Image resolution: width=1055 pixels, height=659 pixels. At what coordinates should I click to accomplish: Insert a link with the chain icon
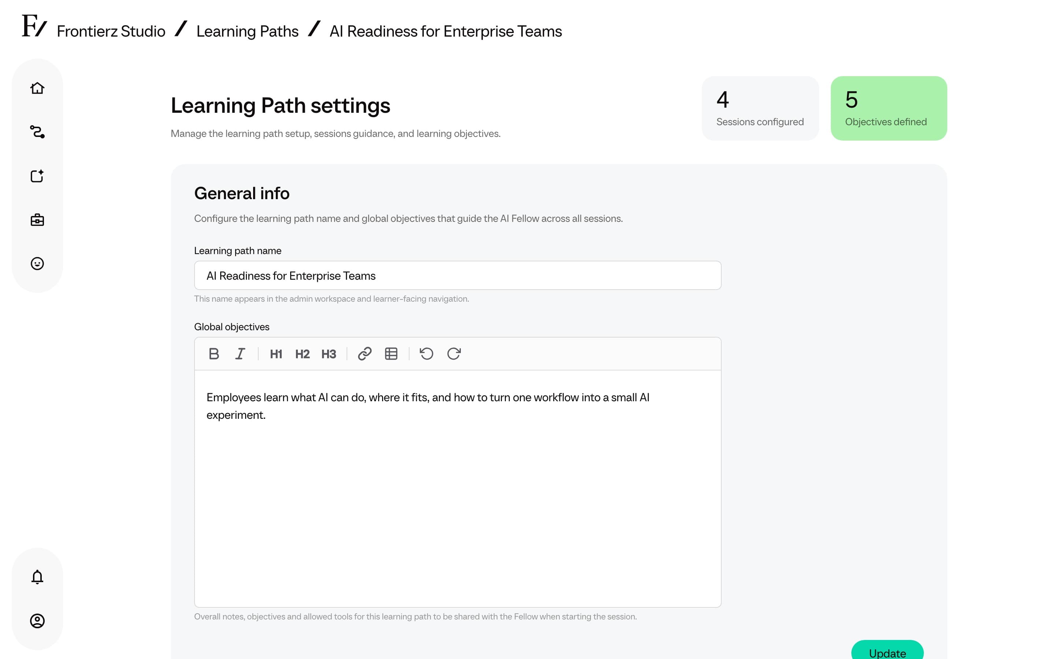click(x=364, y=353)
